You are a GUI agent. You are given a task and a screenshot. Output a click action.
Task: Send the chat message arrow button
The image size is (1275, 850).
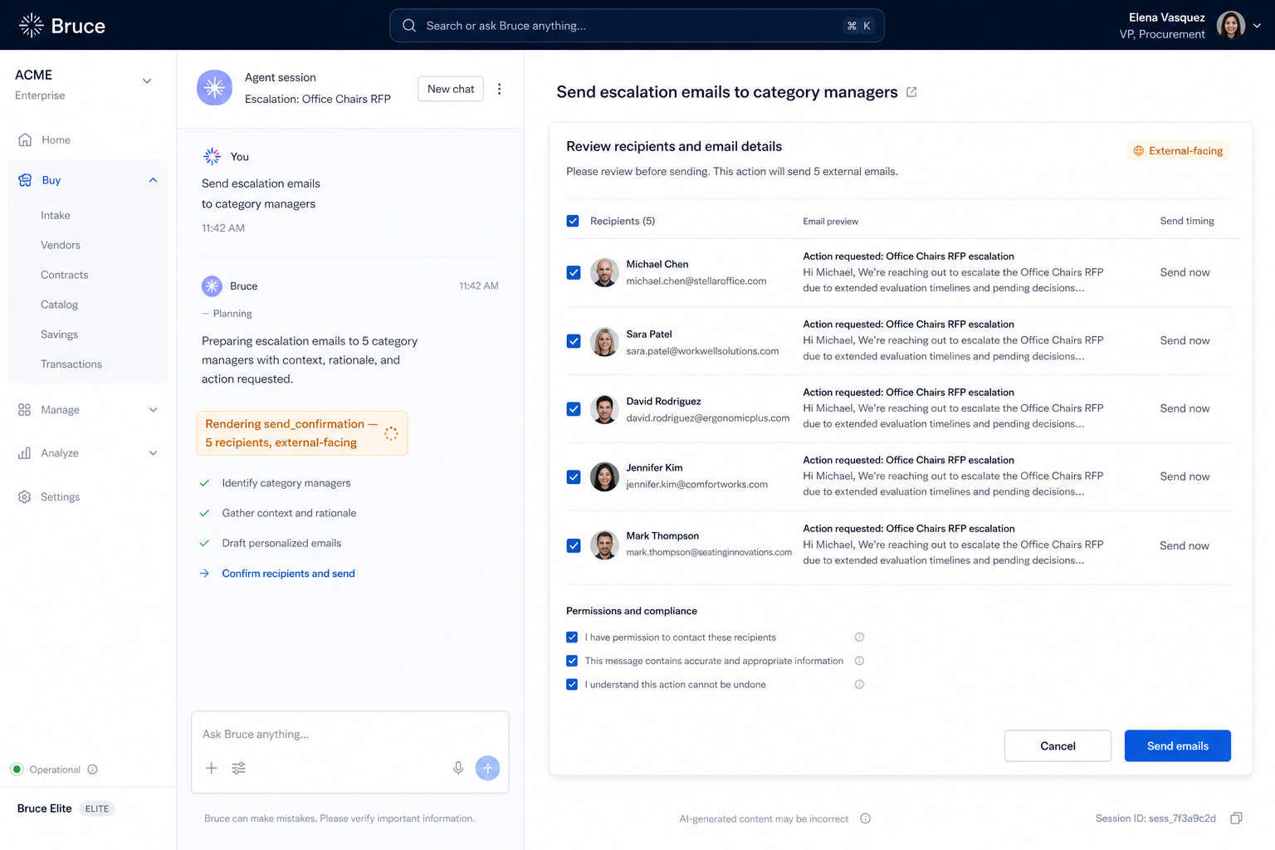click(x=487, y=768)
